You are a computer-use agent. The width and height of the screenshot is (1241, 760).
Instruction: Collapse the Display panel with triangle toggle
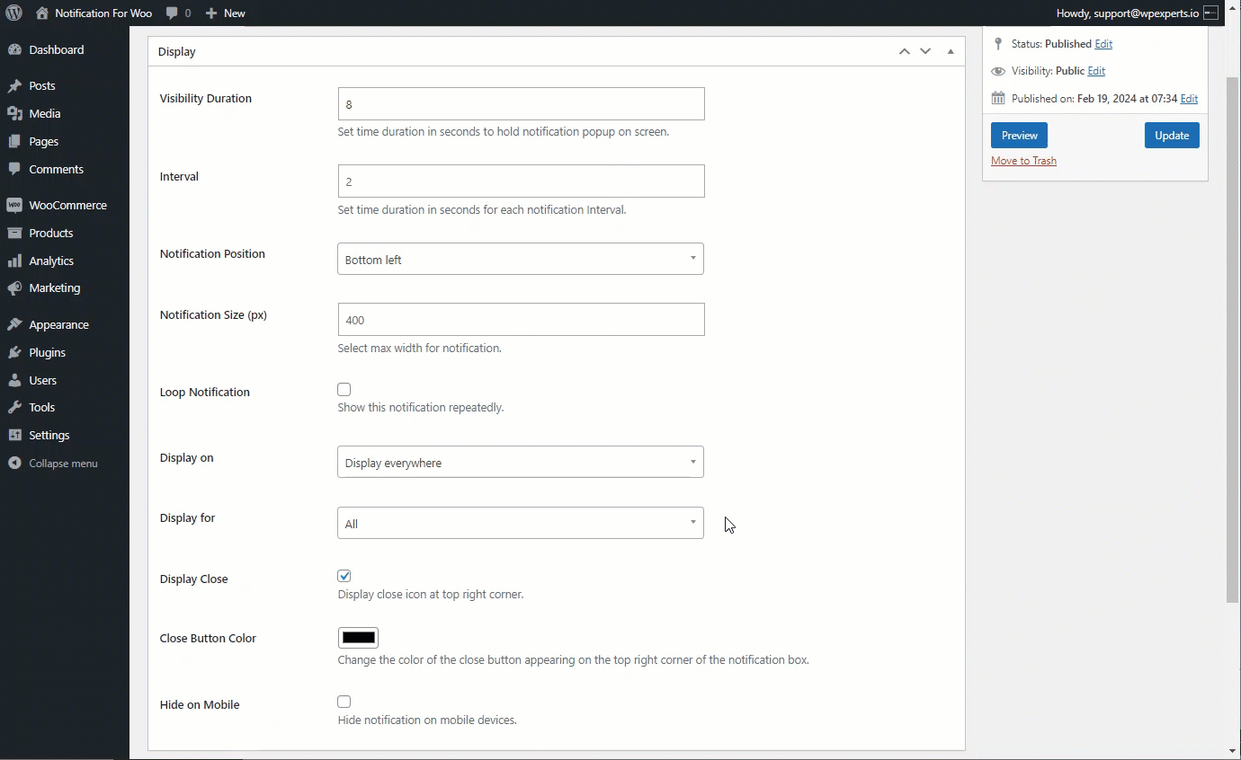click(x=951, y=51)
